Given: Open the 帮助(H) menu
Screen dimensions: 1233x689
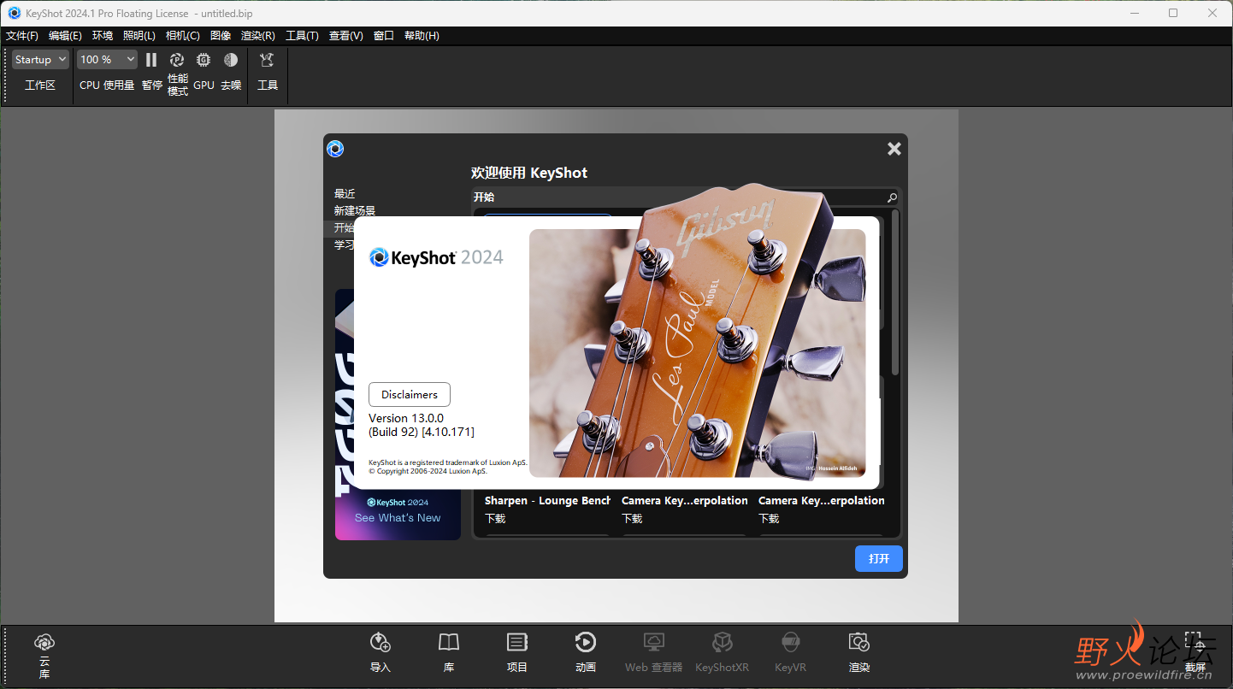Looking at the screenshot, I should (422, 36).
